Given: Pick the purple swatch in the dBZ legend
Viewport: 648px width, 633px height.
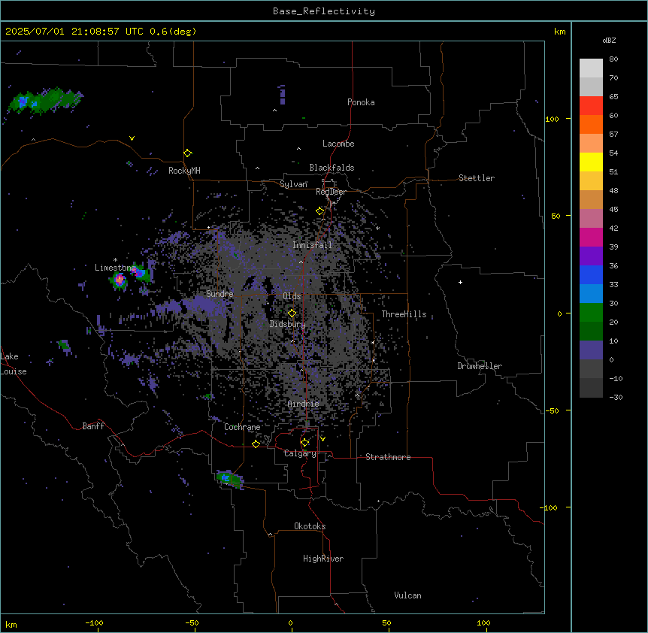Looking at the screenshot, I should point(591,256).
